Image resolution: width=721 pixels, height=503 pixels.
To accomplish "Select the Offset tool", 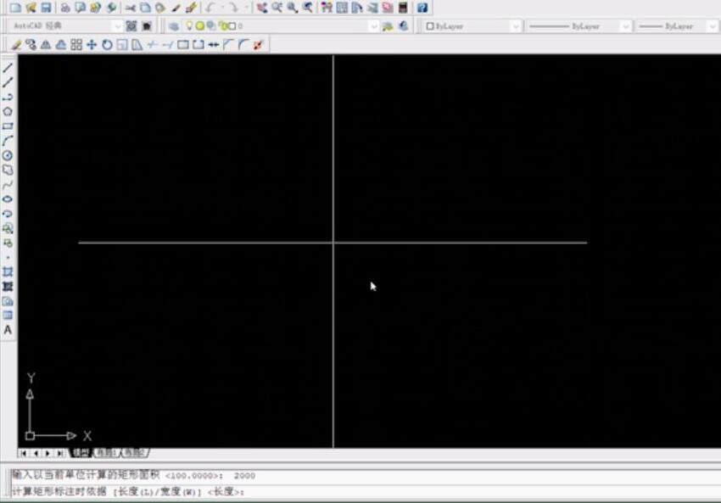I will coord(61,45).
